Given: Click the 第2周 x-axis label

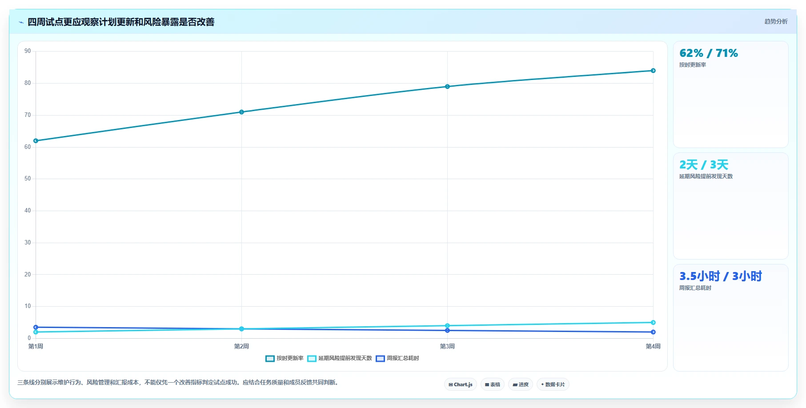Looking at the screenshot, I should click(x=241, y=346).
